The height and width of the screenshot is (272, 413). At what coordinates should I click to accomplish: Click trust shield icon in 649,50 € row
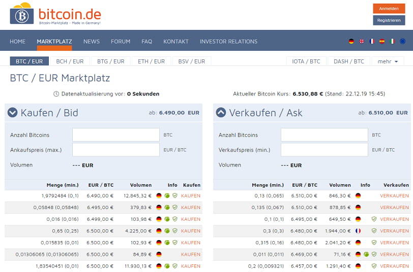(374, 219)
